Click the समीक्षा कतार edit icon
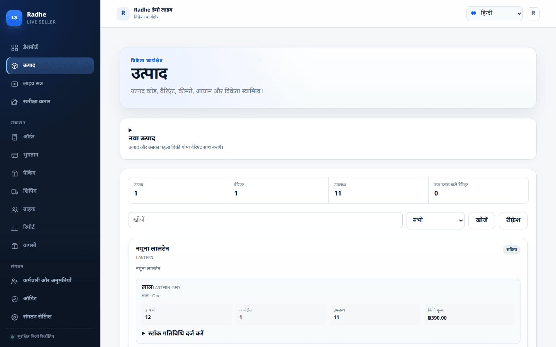 (15, 102)
